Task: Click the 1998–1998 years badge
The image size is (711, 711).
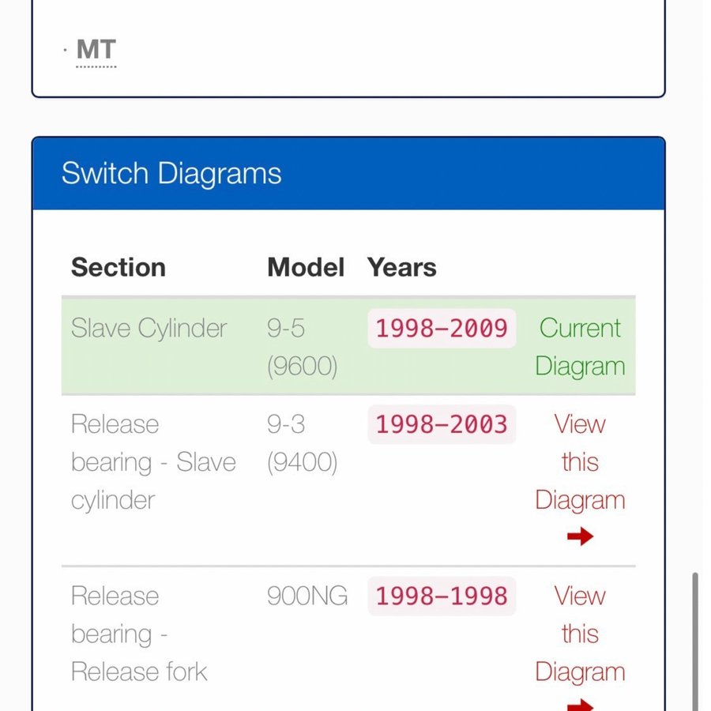Action: click(x=442, y=596)
